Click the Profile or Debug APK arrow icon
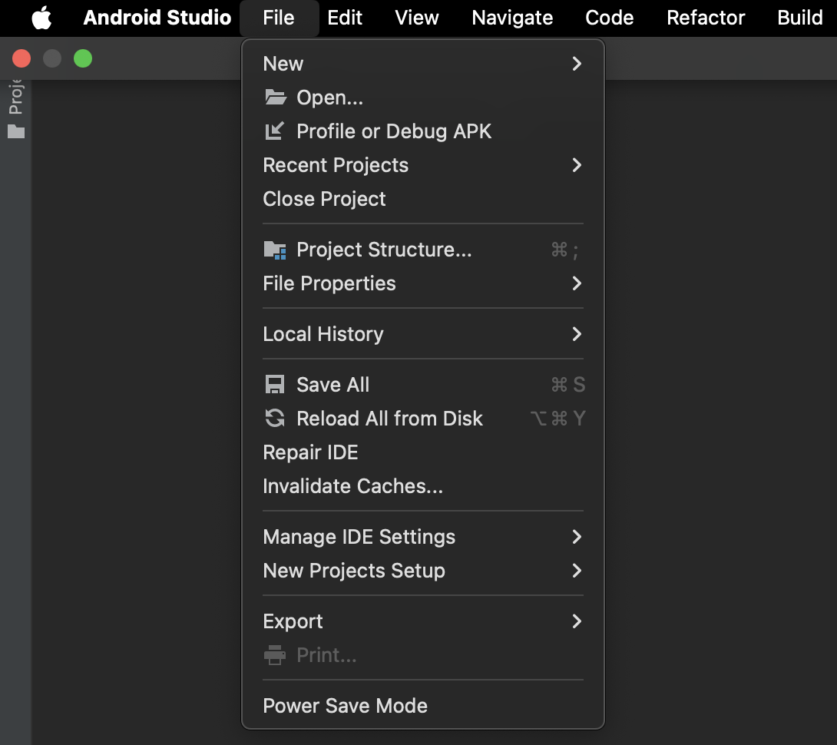 point(274,131)
